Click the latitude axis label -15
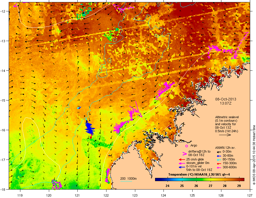Screen dimensions: 256x198 coord(3,100)
